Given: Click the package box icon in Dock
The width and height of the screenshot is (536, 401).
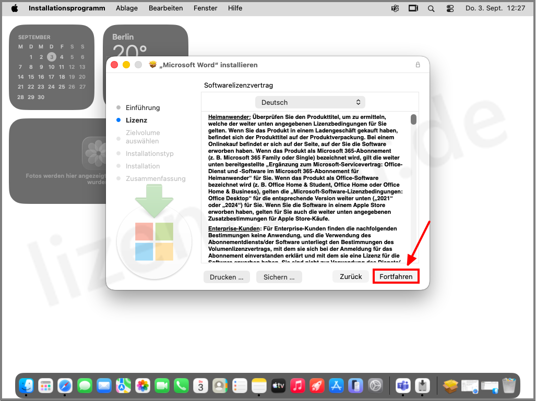Looking at the screenshot, I should point(450,386).
